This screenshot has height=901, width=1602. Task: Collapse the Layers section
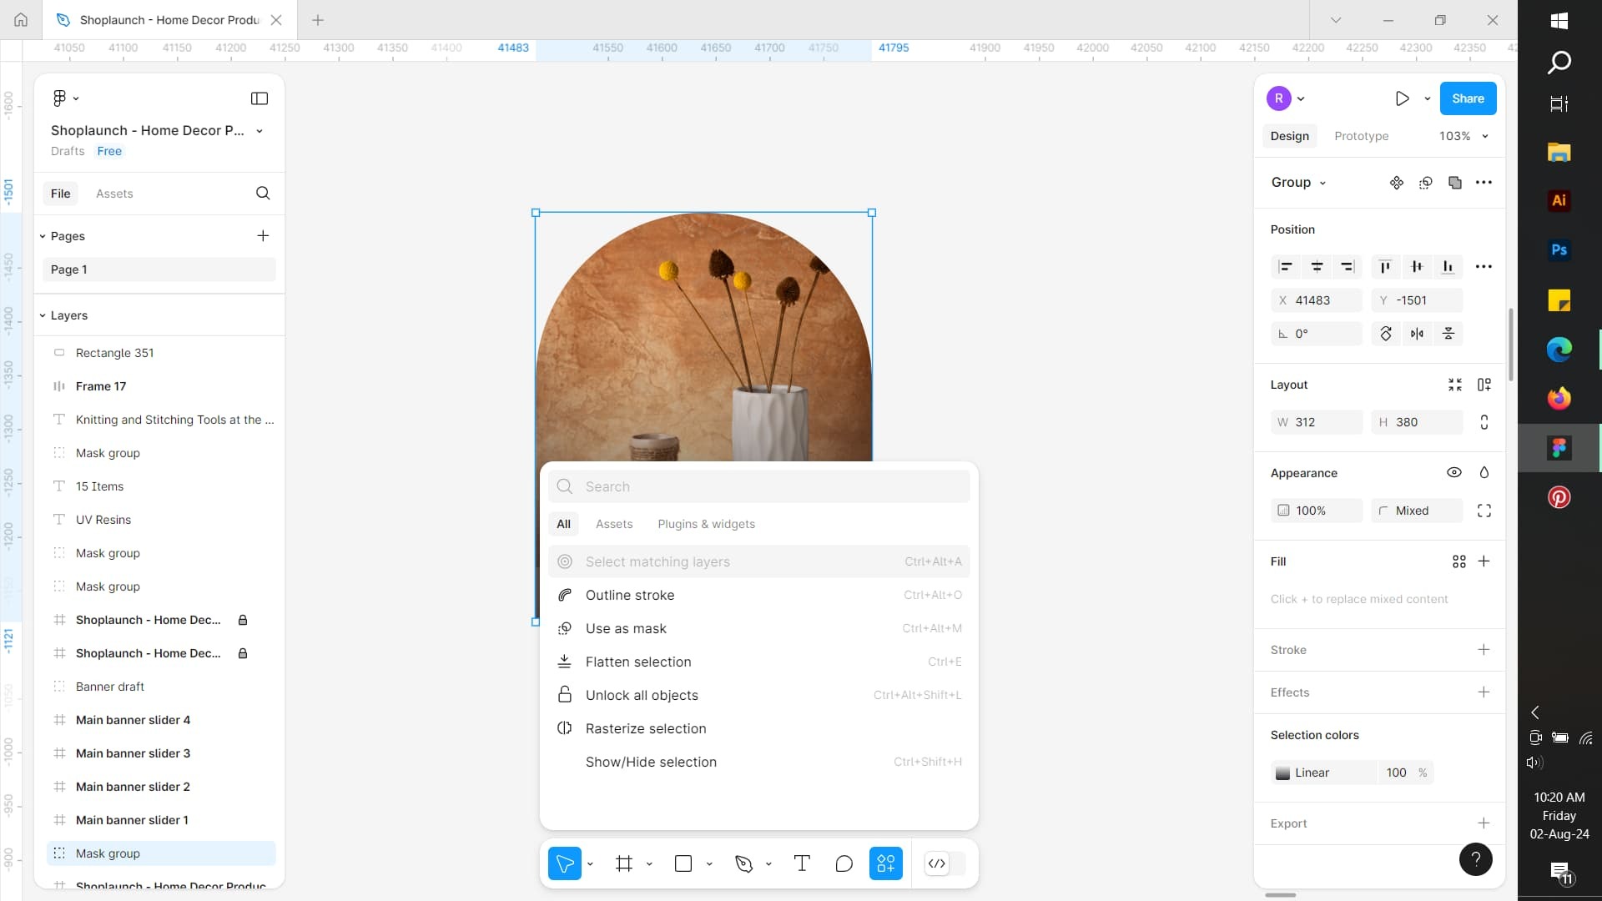(43, 315)
